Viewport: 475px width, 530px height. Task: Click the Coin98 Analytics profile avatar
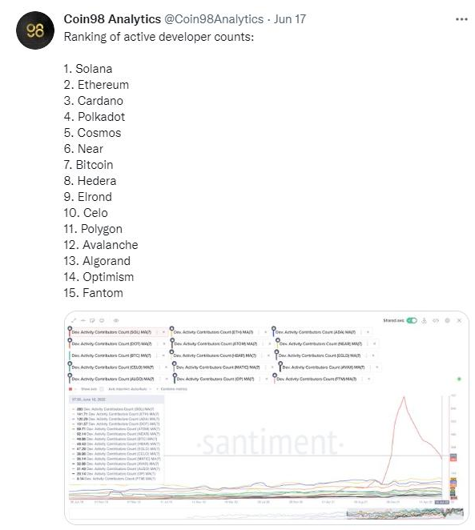tap(35, 30)
